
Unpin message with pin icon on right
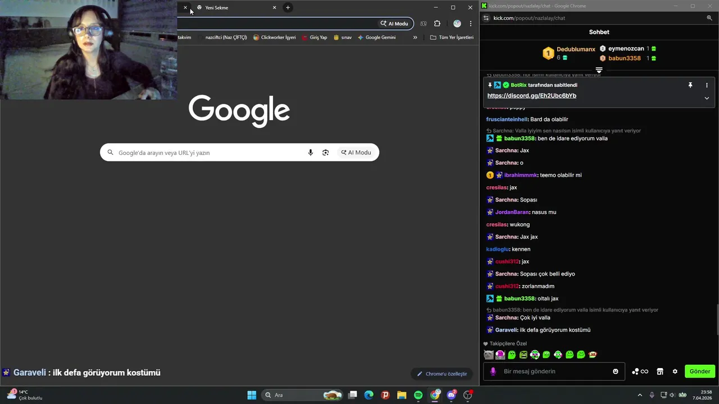pos(690,85)
